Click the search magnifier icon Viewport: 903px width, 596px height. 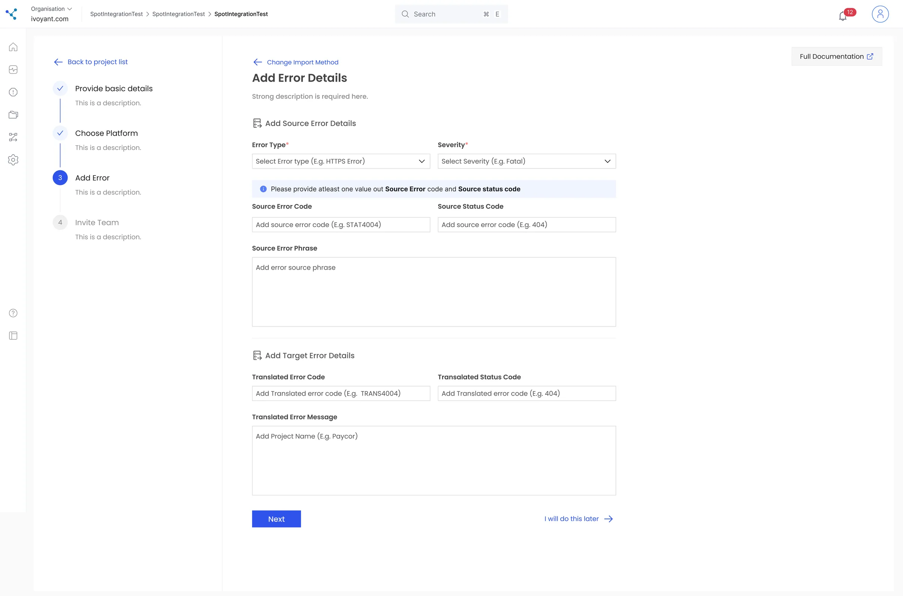405,14
